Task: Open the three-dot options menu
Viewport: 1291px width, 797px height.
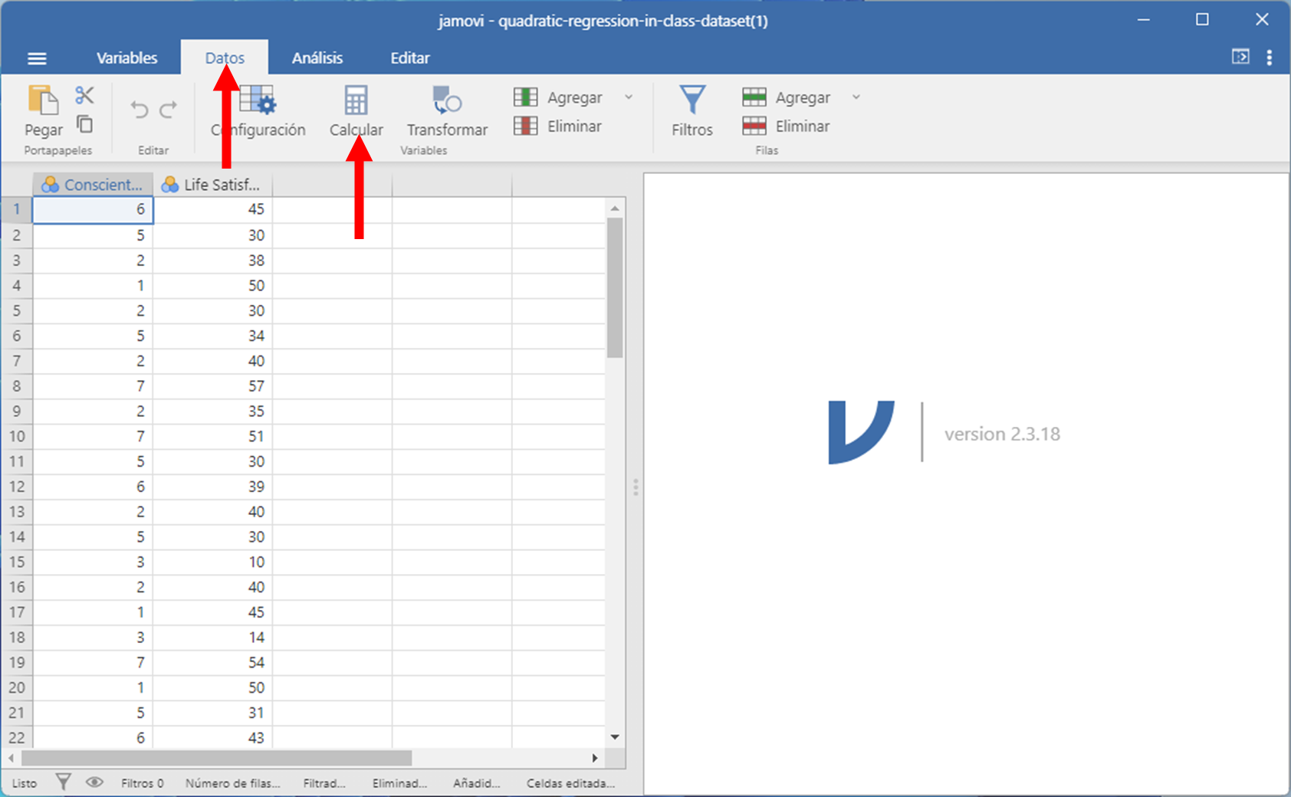Action: (1270, 57)
